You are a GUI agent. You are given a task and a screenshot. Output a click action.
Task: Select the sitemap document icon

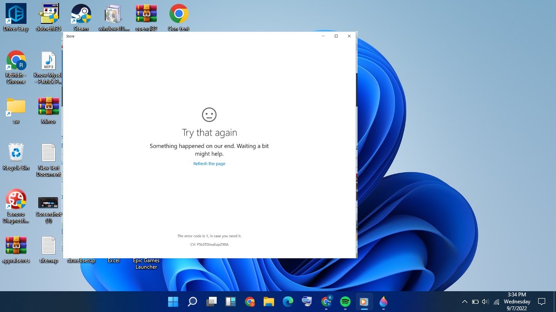coord(49,250)
